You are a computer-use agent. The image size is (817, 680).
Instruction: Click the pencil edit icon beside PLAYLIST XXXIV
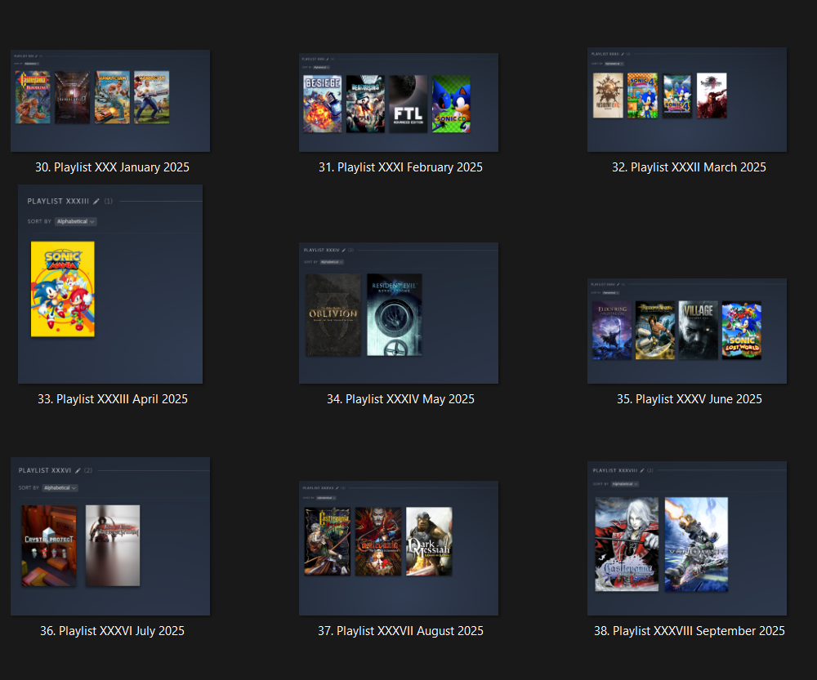(344, 251)
